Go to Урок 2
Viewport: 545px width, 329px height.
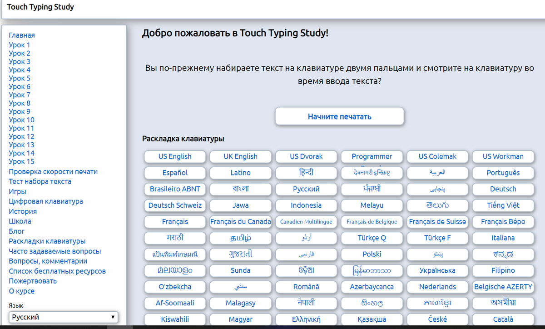(20, 53)
